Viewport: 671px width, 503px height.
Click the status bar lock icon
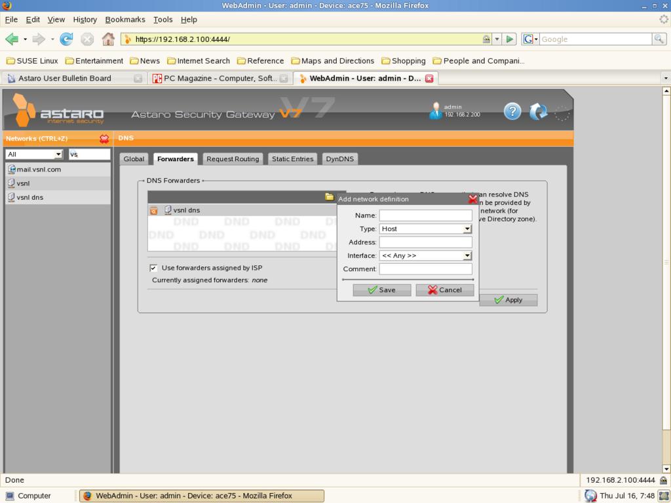click(x=663, y=480)
